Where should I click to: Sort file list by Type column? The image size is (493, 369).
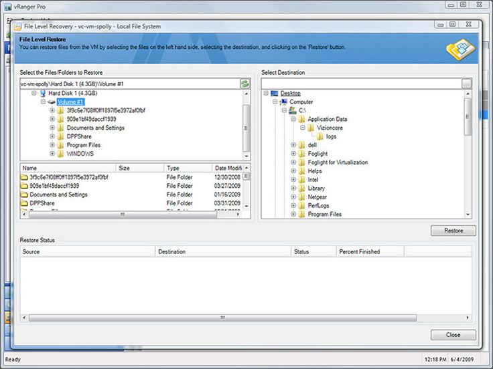click(x=188, y=168)
